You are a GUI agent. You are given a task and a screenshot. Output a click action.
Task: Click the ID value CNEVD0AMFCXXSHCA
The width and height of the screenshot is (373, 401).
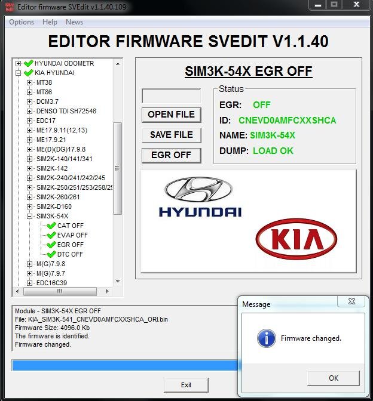(x=287, y=121)
